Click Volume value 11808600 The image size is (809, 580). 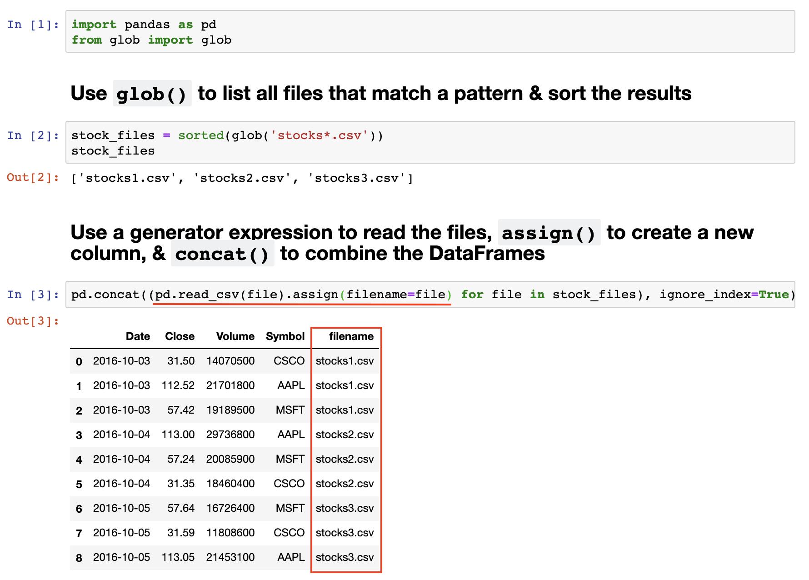point(230,533)
